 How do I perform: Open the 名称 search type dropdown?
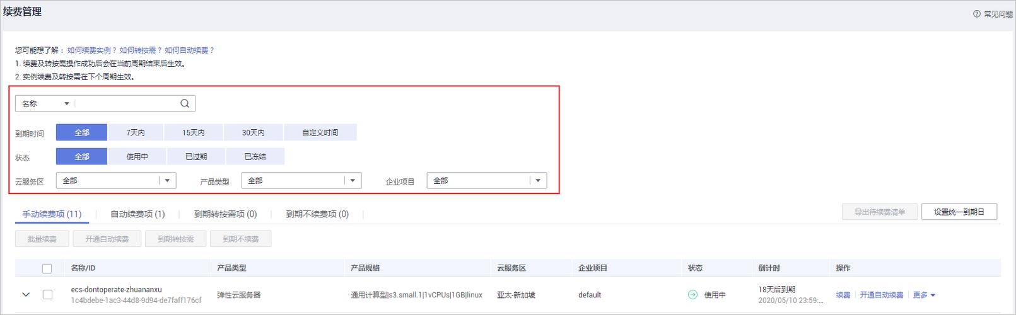(45, 103)
